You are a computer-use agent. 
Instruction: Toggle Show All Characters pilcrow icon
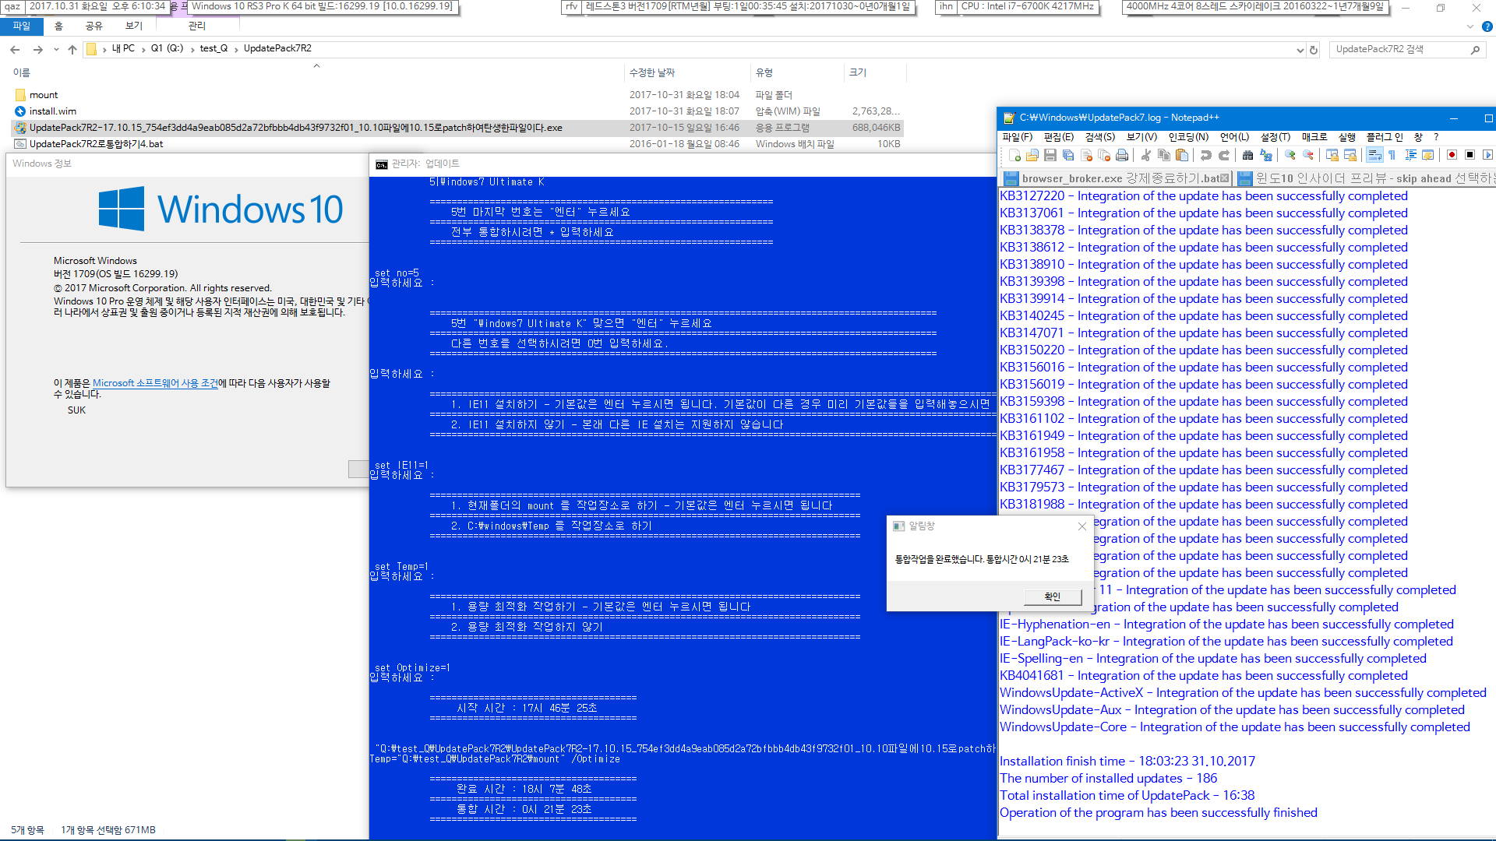[x=1392, y=155]
